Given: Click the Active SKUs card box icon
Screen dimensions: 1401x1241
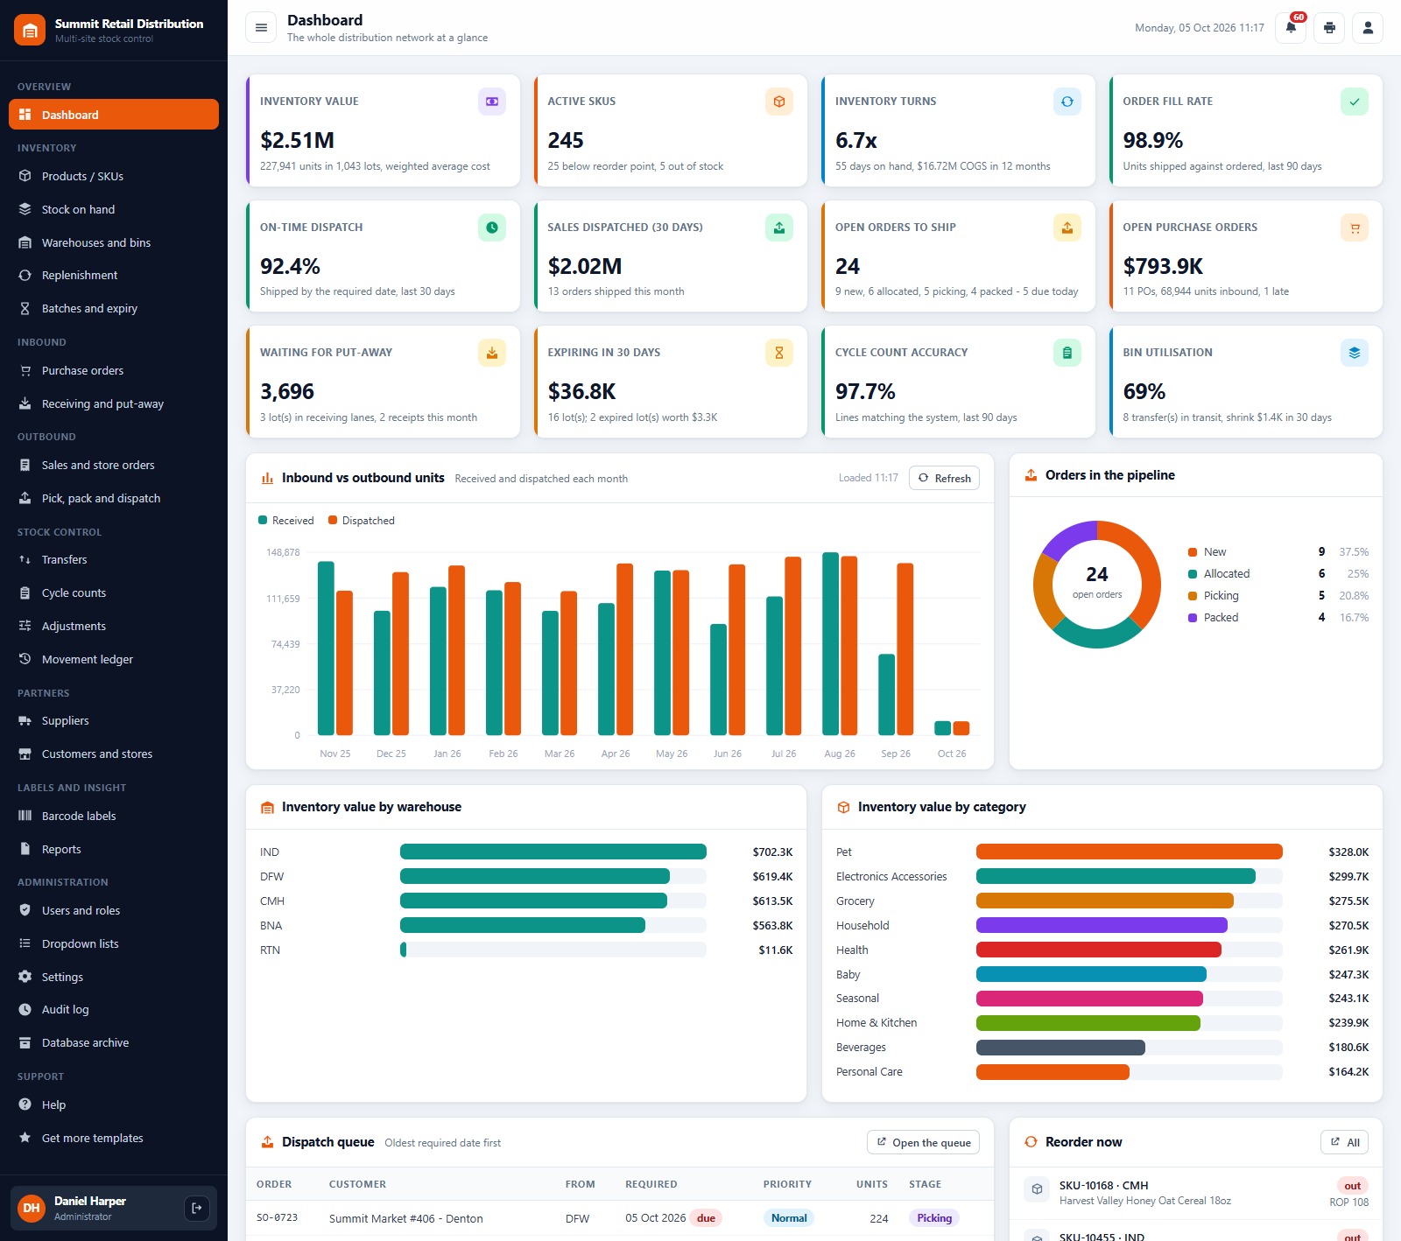Looking at the screenshot, I should (779, 102).
